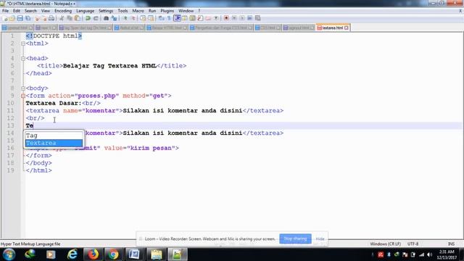The width and height of the screenshot is (464, 261).
Task: Open the Function List toolbar icon
Action: coord(200,18)
